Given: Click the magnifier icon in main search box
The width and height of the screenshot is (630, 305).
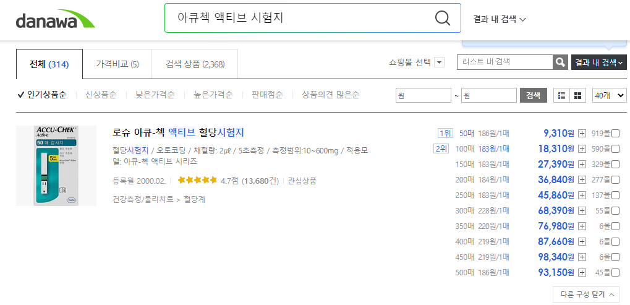Looking at the screenshot, I should [x=443, y=18].
